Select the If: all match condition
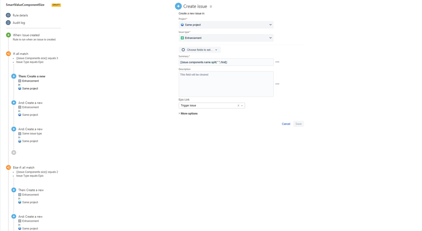The height and width of the screenshot is (231, 422). [x=20, y=54]
